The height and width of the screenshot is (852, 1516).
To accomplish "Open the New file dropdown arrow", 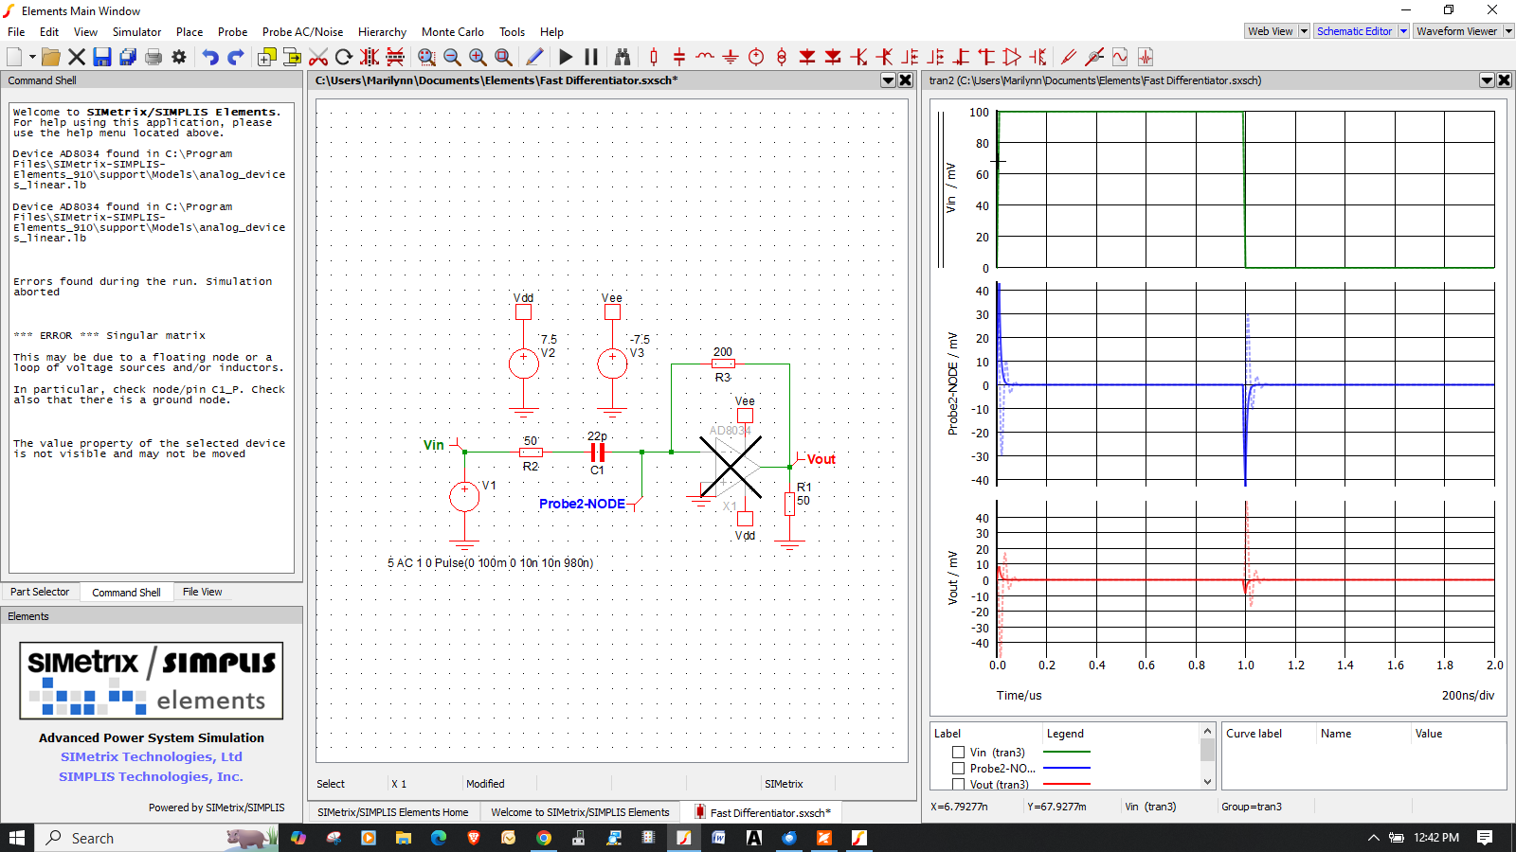I will (x=32, y=57).
